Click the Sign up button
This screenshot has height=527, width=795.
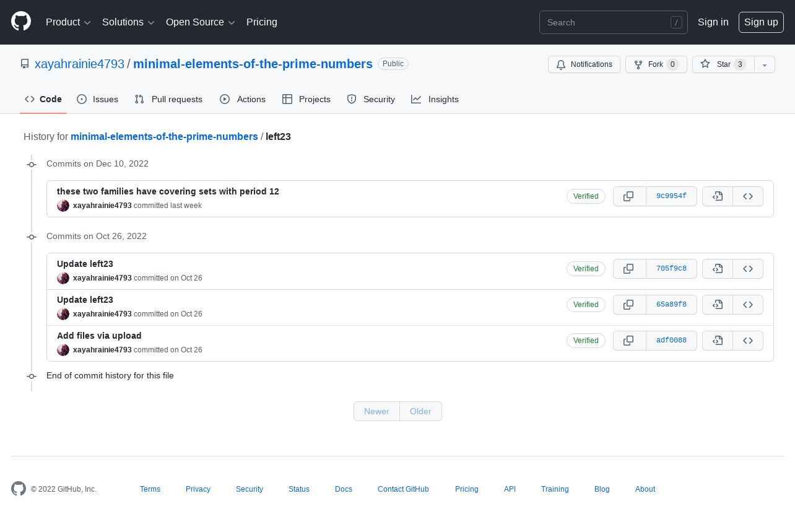click(x=761, y=22)
